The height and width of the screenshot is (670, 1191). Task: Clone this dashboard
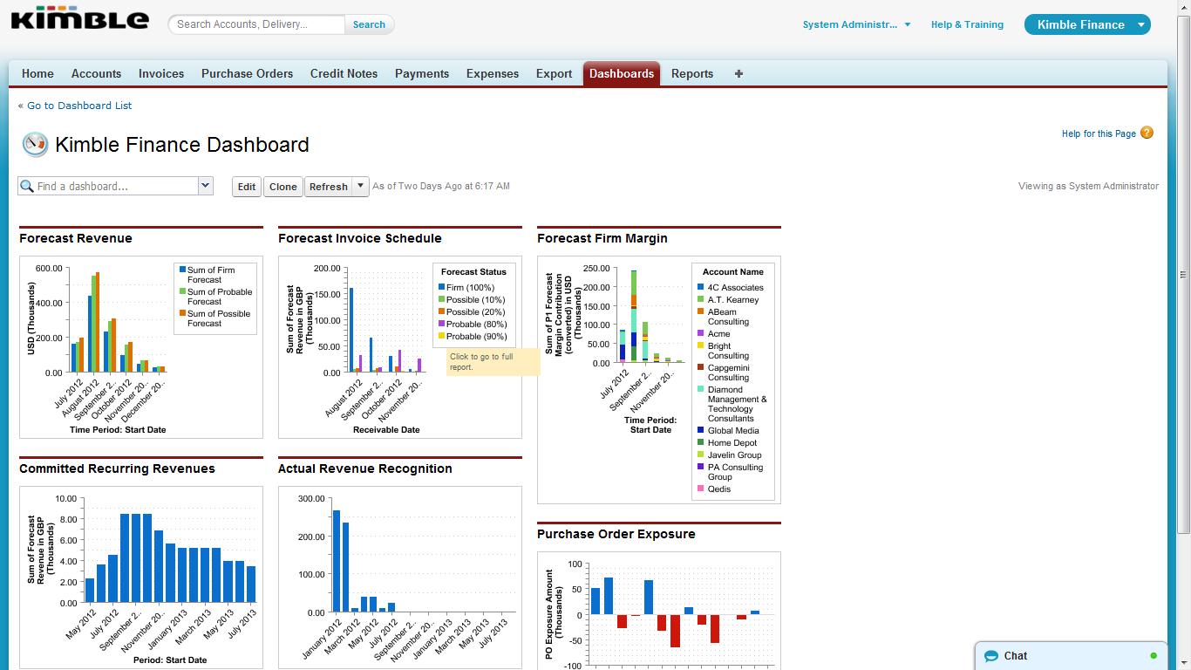[x=283, y=187]
